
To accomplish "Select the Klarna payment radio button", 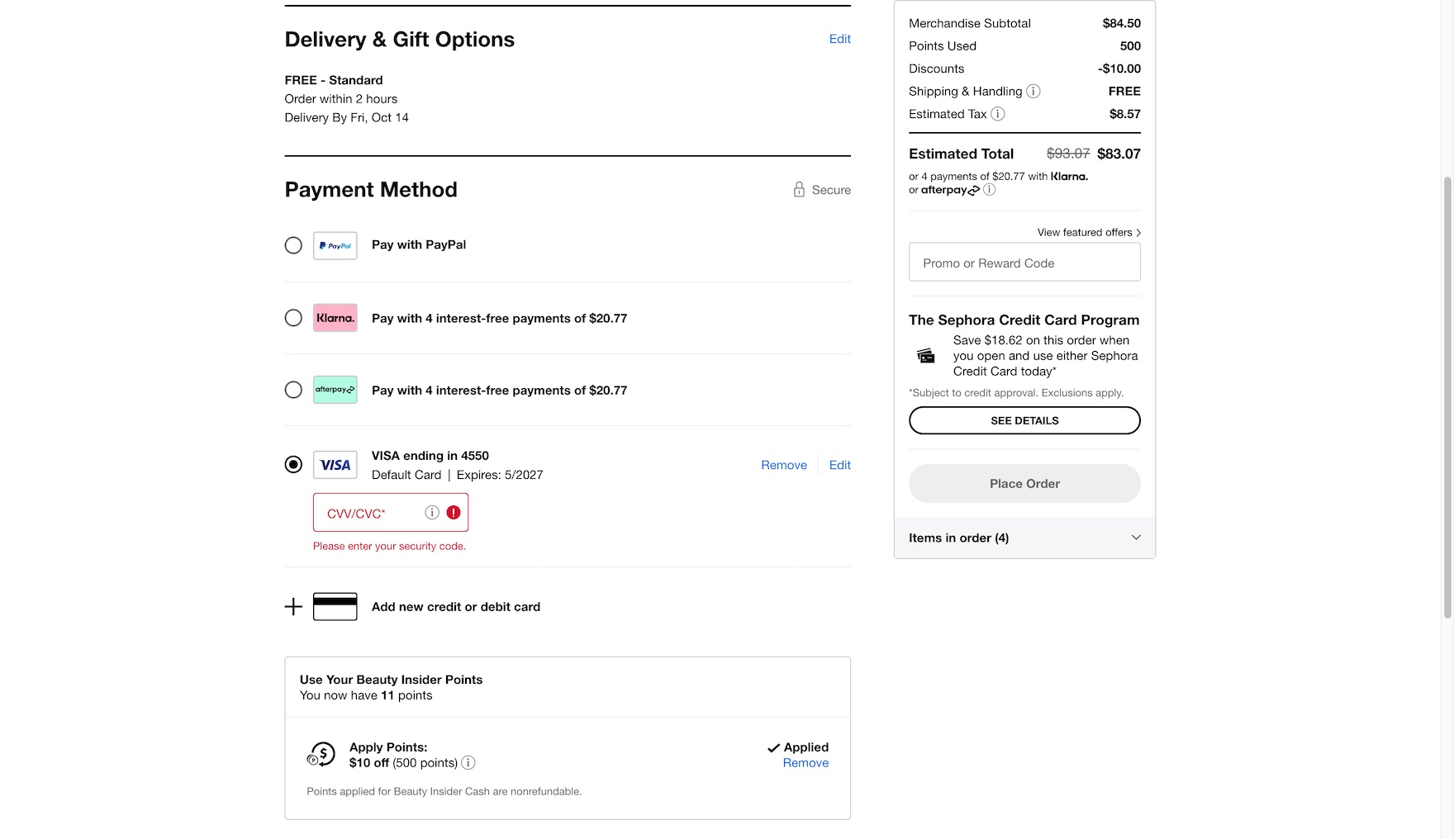I will (x=293, y=318).
